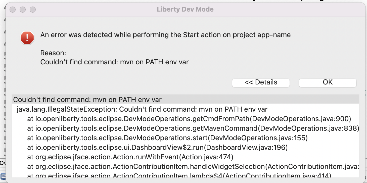This screenshot has height=183, width=367.
Task: Collapse the stack trace with << Details
Action: click(x=261, y=82)
